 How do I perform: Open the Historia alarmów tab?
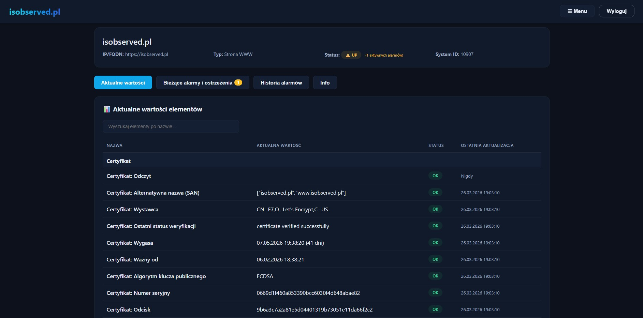click(281, 82)
